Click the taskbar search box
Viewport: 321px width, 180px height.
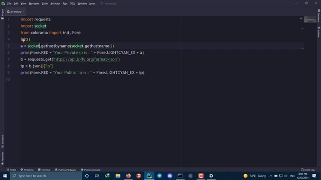(46, 175)
